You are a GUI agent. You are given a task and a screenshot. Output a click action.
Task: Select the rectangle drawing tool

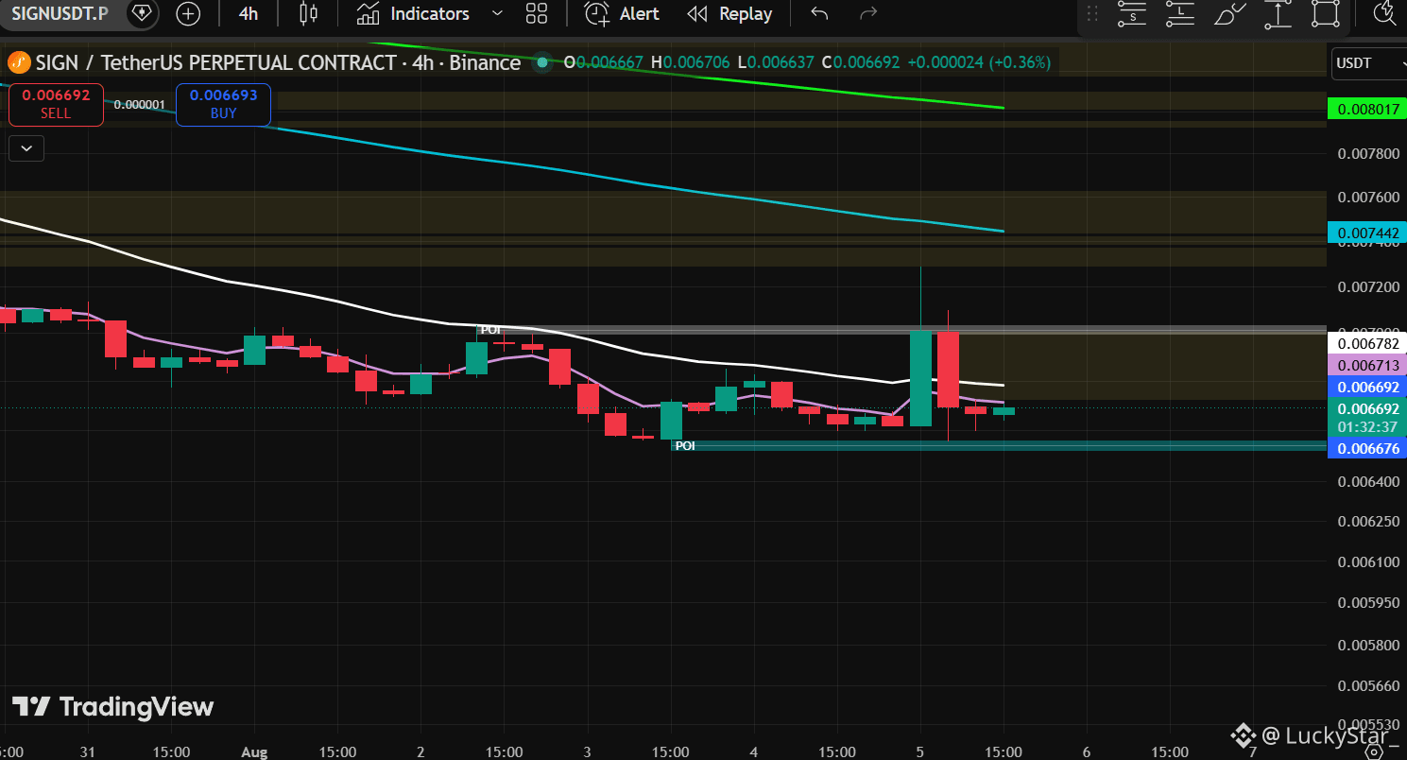[1327, 14]
